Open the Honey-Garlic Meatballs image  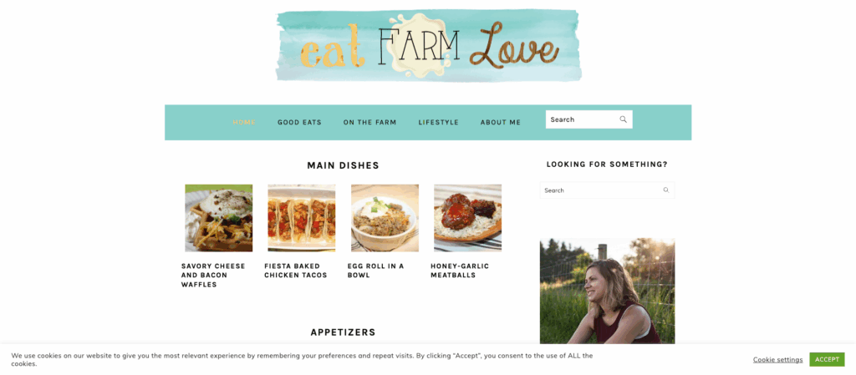[468, 218]
